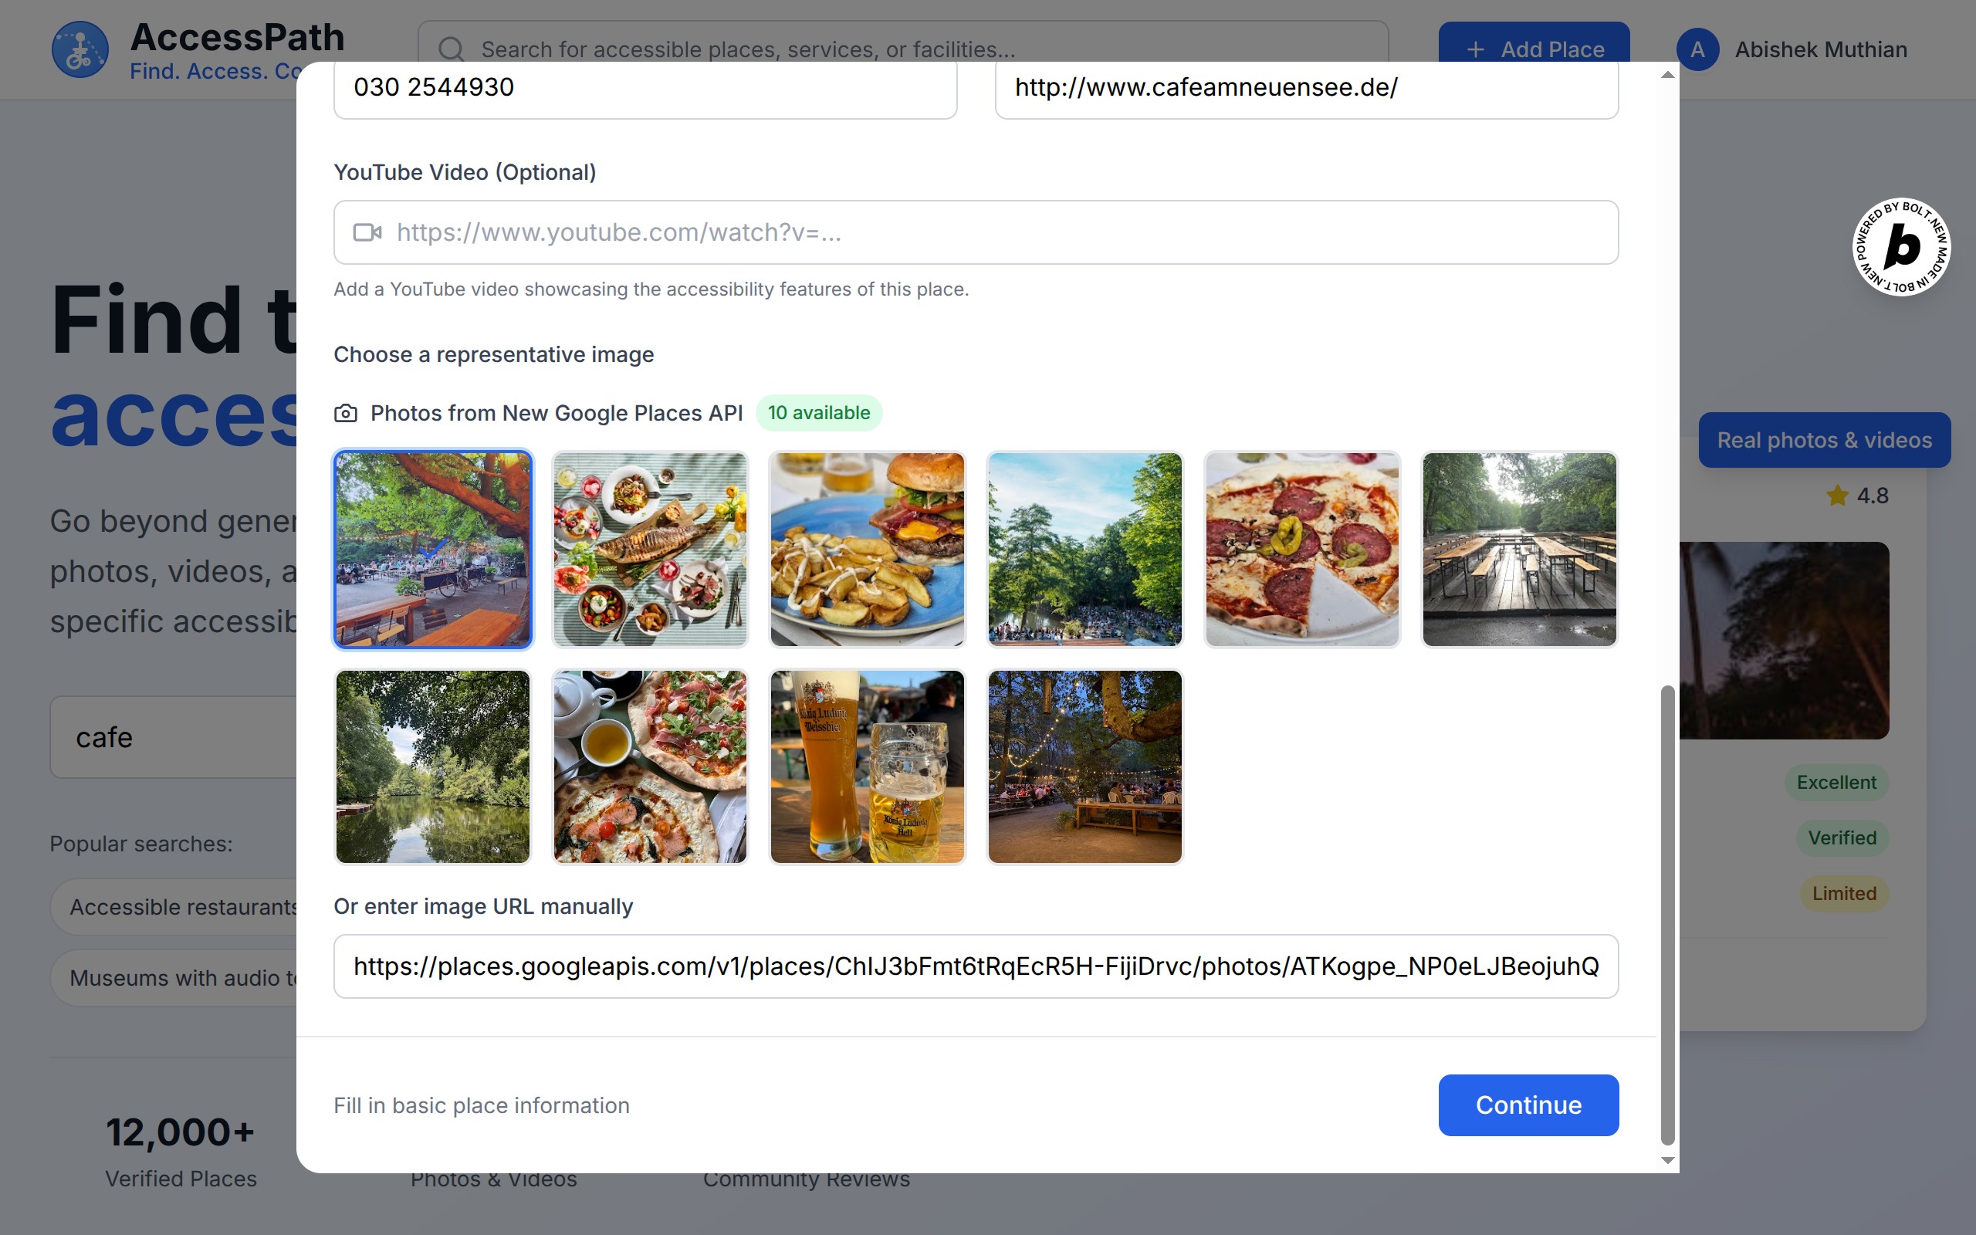Click the Bolt.new powered-by badge
The image size is (1976, 1235).
[1901, 247]
